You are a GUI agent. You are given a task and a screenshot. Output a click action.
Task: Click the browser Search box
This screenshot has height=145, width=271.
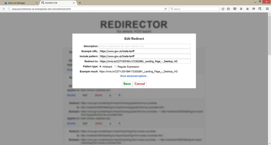coord(195,9)
